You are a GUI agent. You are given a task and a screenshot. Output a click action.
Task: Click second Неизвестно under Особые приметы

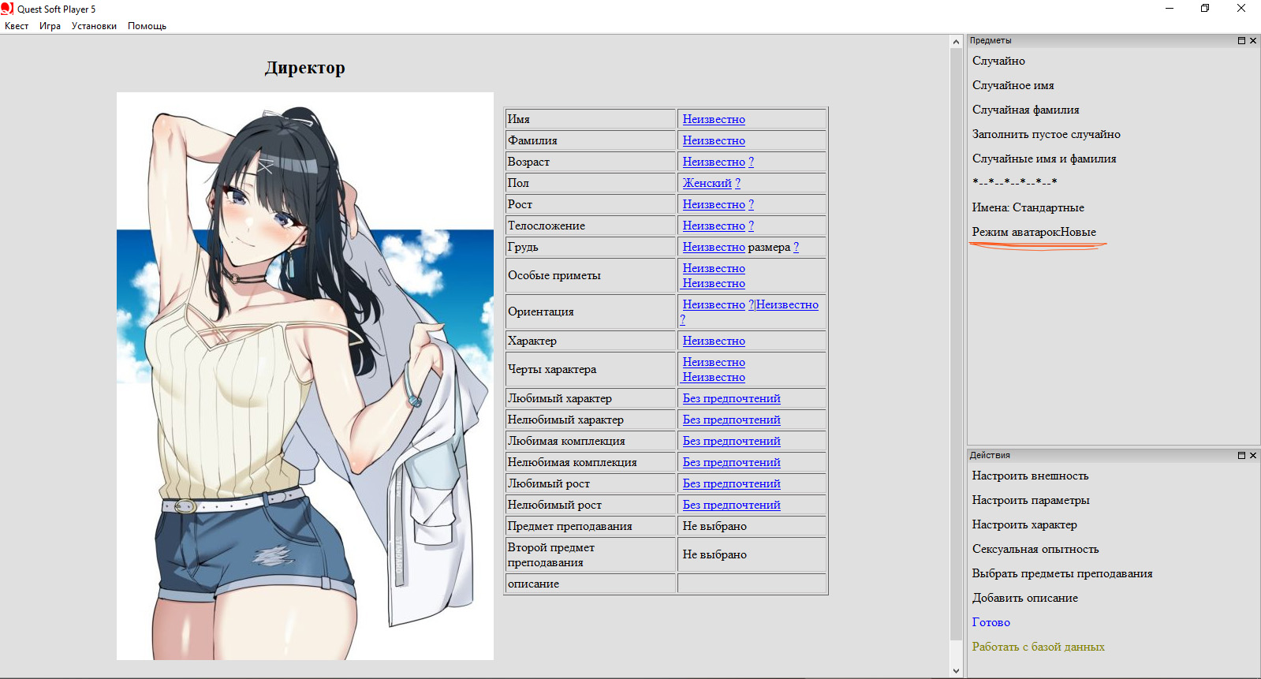pos(714,283)
